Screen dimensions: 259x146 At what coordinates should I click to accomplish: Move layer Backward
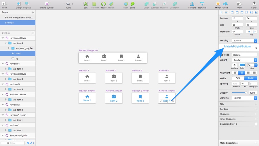coord(202,5)
